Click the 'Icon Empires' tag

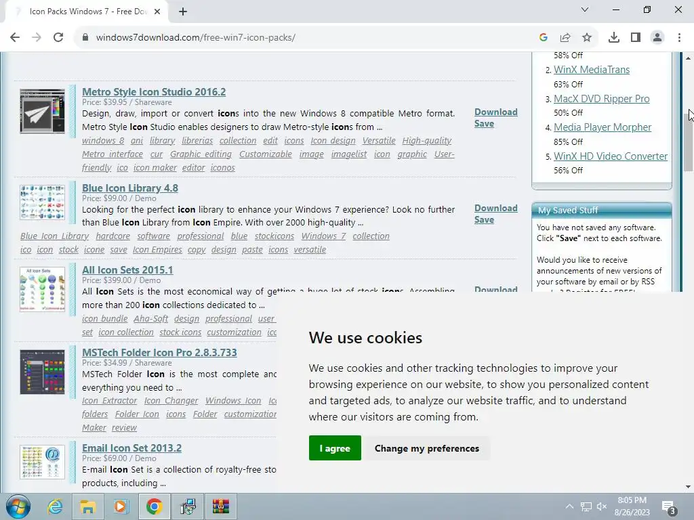(157, 250)
